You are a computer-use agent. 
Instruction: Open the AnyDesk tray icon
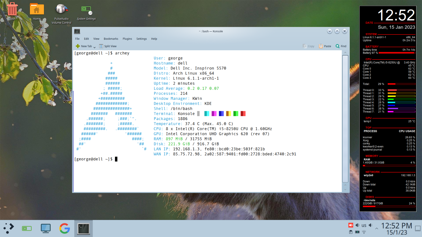pos(351,225)
